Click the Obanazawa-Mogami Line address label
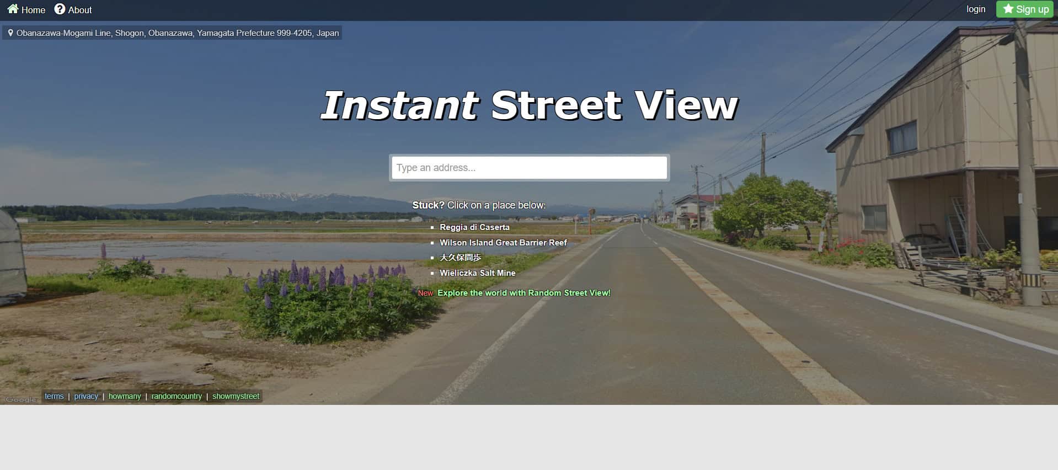Viewport: 1058px width, 470px height. (178, 33)
